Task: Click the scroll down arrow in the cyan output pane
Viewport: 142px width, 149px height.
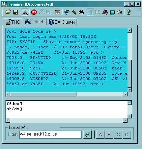Action: point(129,90)
